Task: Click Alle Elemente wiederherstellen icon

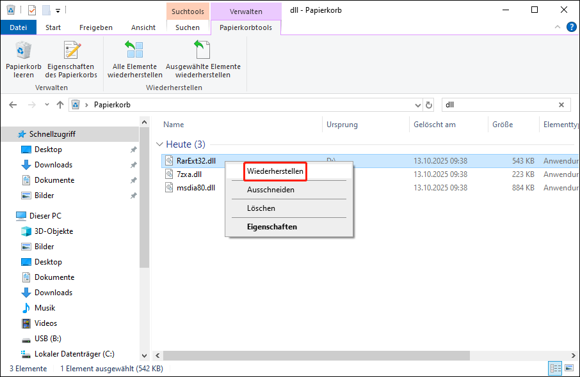Action: click(x=134, y=52)
